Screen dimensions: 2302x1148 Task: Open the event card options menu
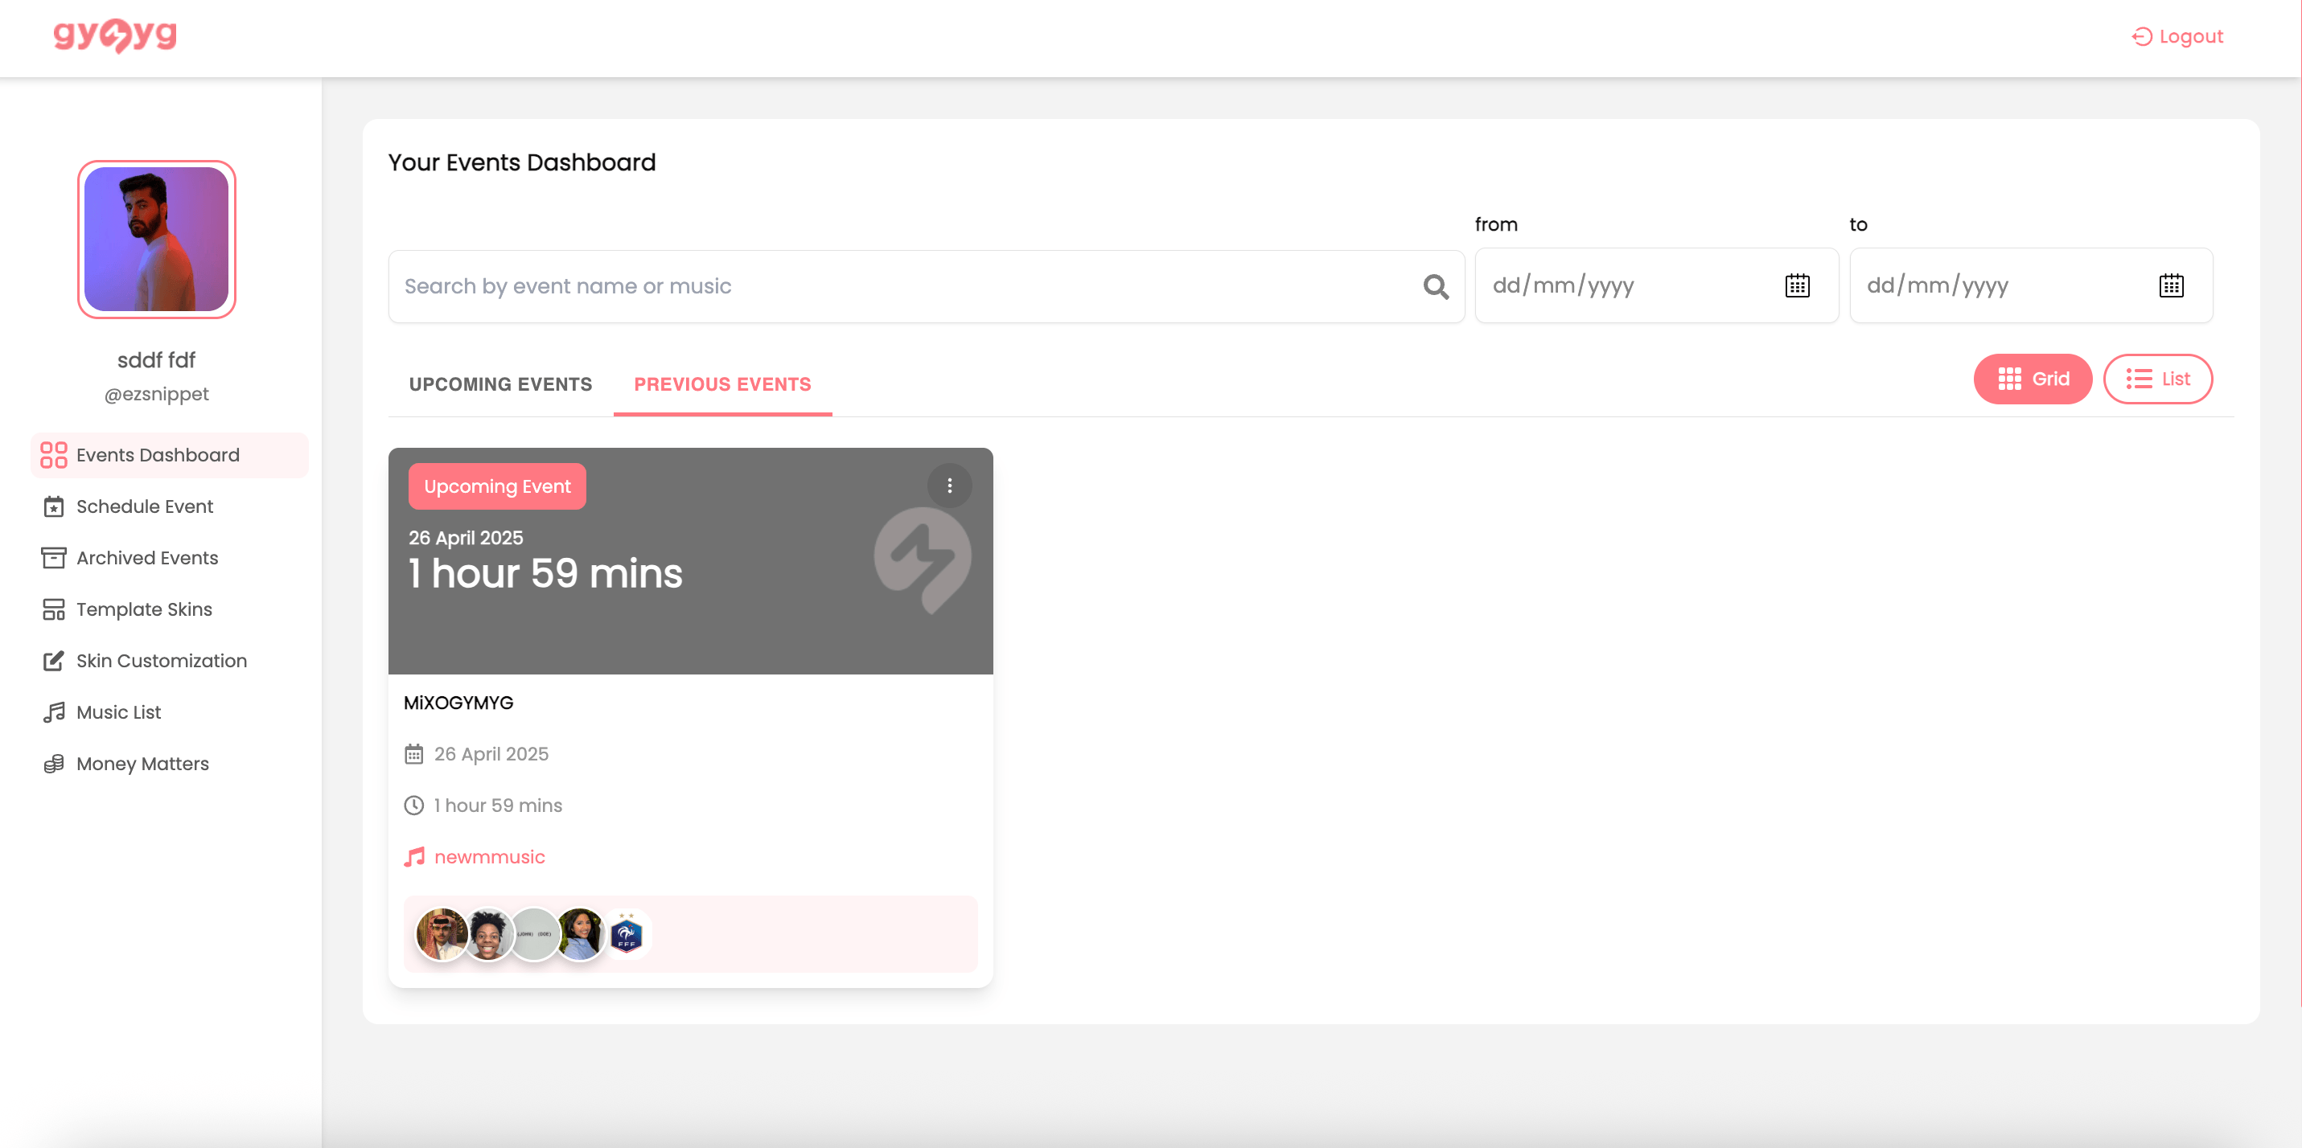click(x=949, y=486)
